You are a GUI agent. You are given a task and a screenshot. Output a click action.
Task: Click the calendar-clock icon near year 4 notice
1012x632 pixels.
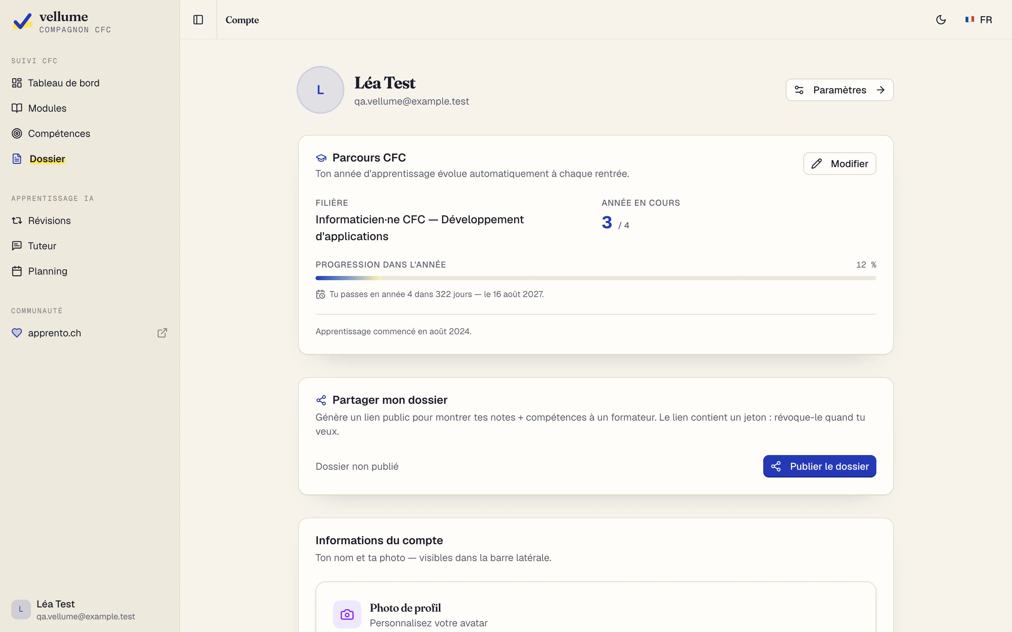click(x=320, y=294)
